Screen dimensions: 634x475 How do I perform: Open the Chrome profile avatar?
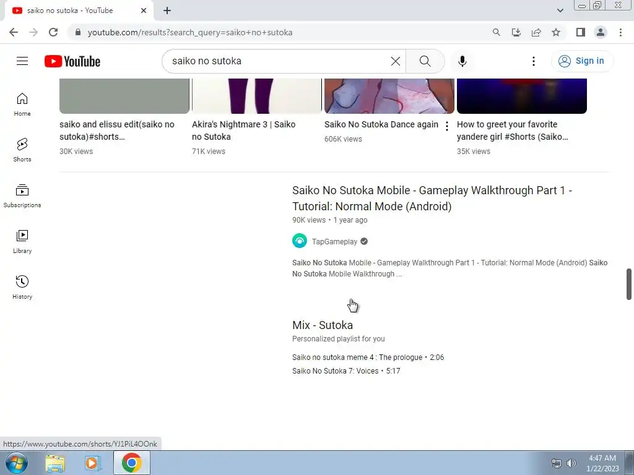click(601, 32)
